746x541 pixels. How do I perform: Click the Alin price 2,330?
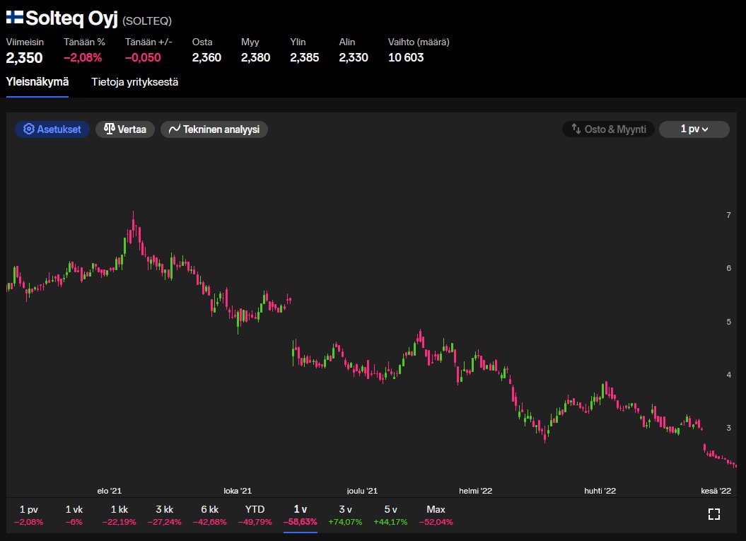(x=354, y=57)
